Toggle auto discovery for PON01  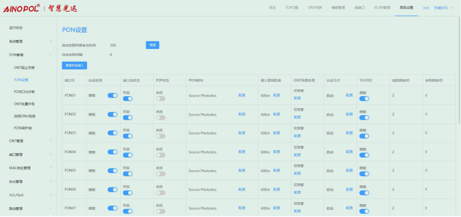click(x=112, y=96)
